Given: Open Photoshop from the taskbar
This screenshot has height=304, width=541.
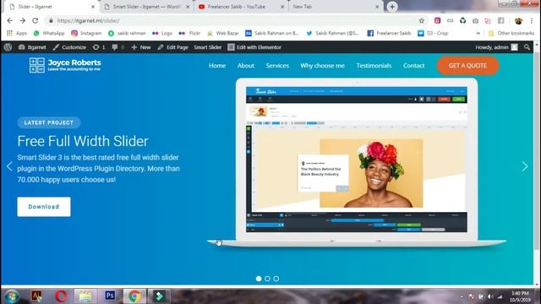Looking at the screenshot, I should (110, 296).
